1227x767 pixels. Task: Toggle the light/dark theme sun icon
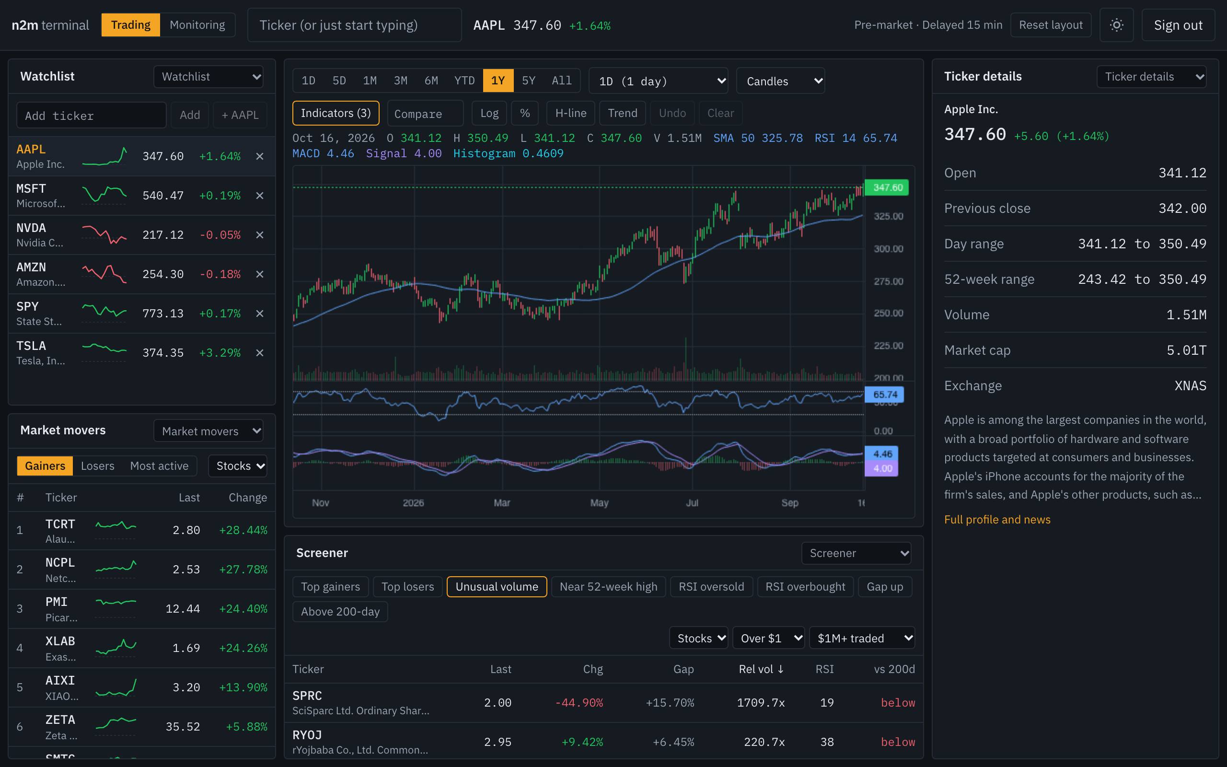tap(1116, 25)
